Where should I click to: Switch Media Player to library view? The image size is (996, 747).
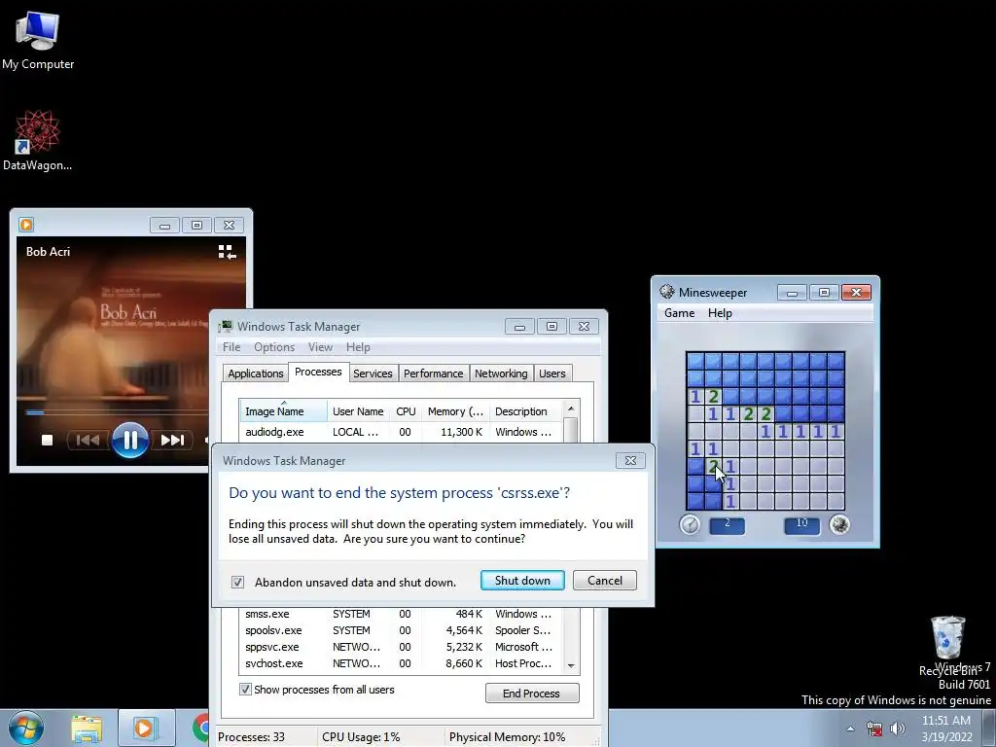pyautogui.click(x=227, y=252)
